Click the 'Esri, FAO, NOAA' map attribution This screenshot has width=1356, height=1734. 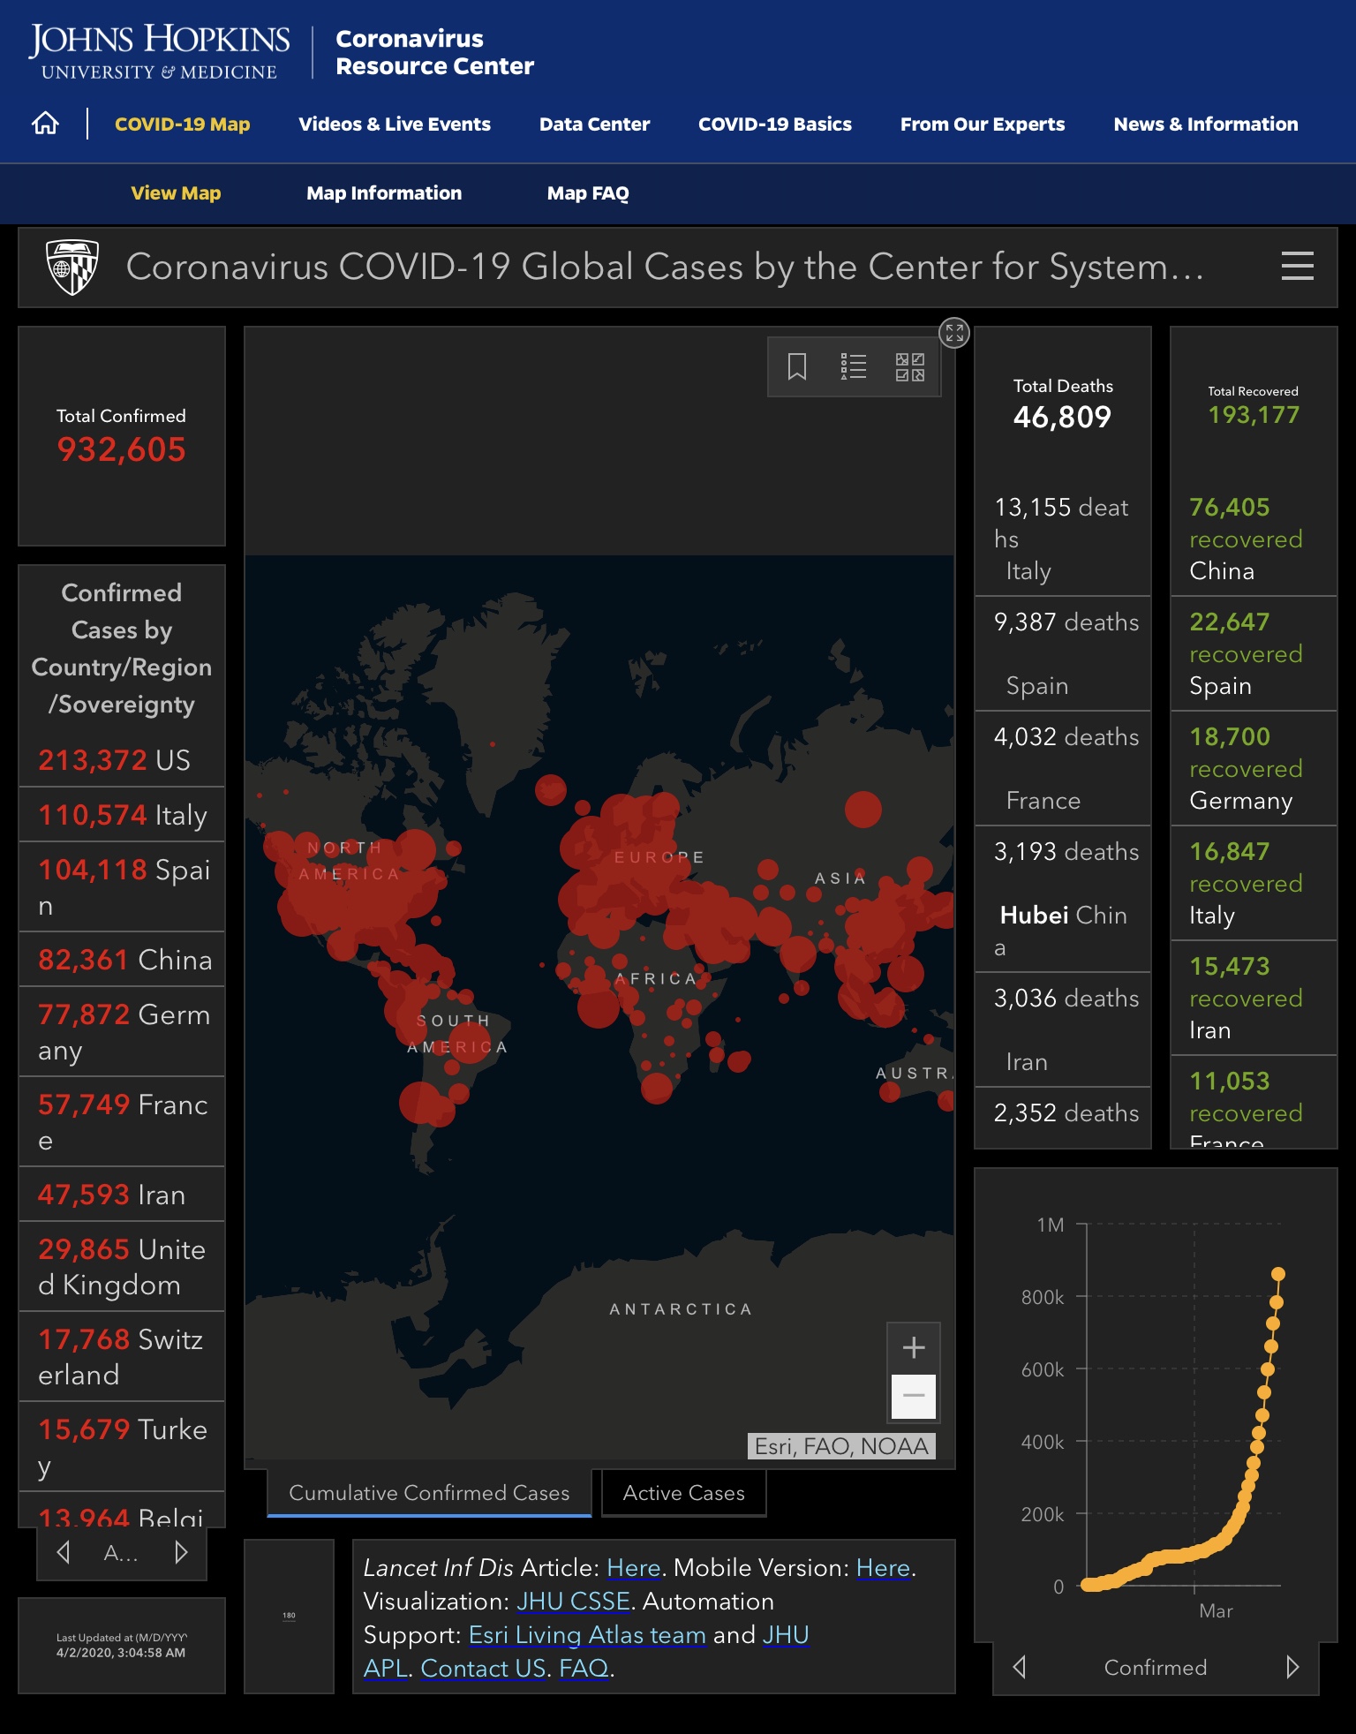tap(841, 1446)
